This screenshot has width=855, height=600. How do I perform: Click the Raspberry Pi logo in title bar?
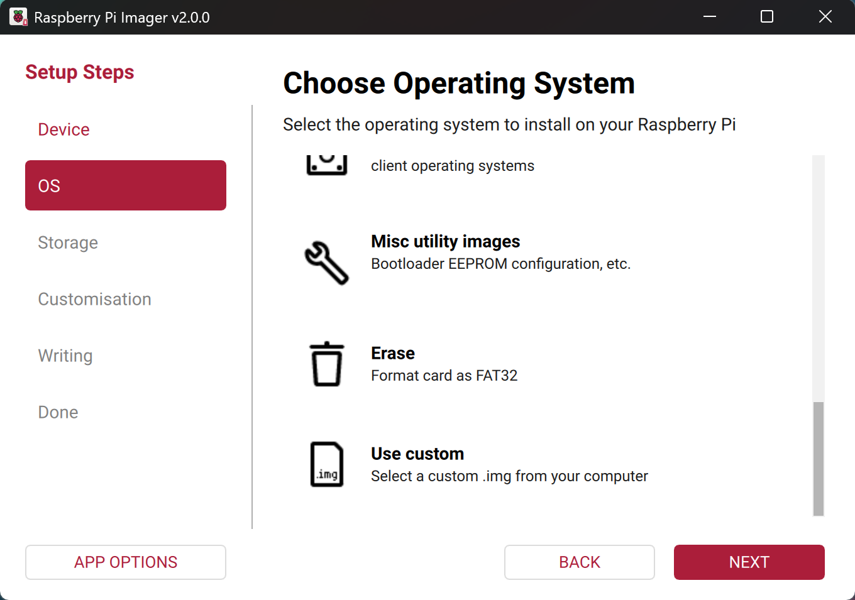pyautogui.click(x=18, y=17)
